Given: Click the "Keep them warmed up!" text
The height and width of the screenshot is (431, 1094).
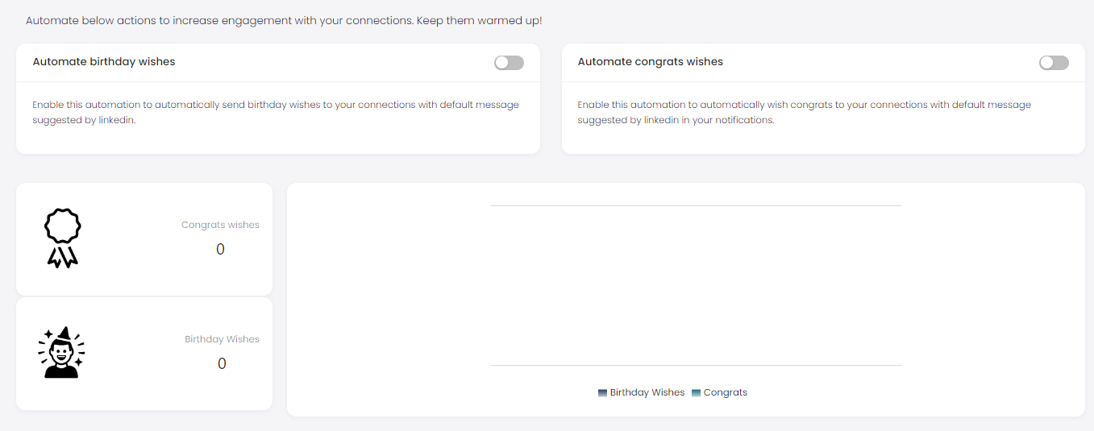Looking at the screenshot, I should (479, 21).
